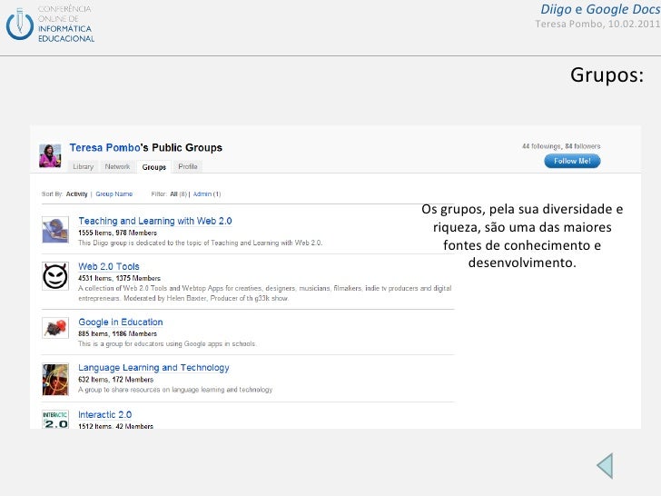The image size is (661, 496).
Task: Switch to the Library tab
Action: (x=83, y=166)
